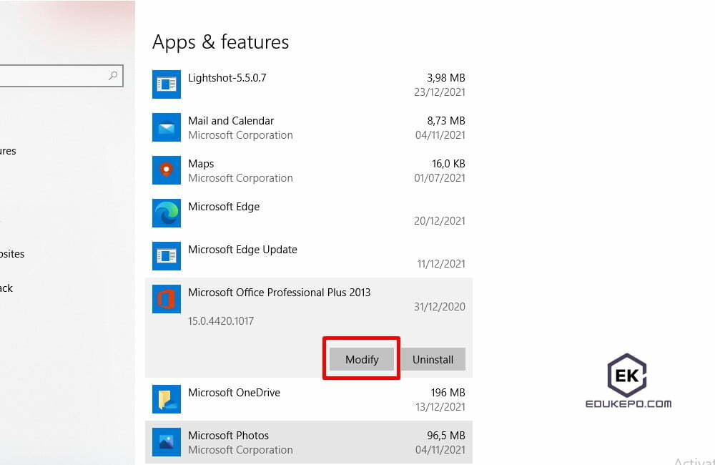Select the Mail and Calendar app title
Image resolution: width=715 pixels, height=465 pixels.
pos(231,121)
